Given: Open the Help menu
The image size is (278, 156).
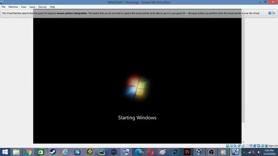Looking at the screenshot, I should 52,7.
